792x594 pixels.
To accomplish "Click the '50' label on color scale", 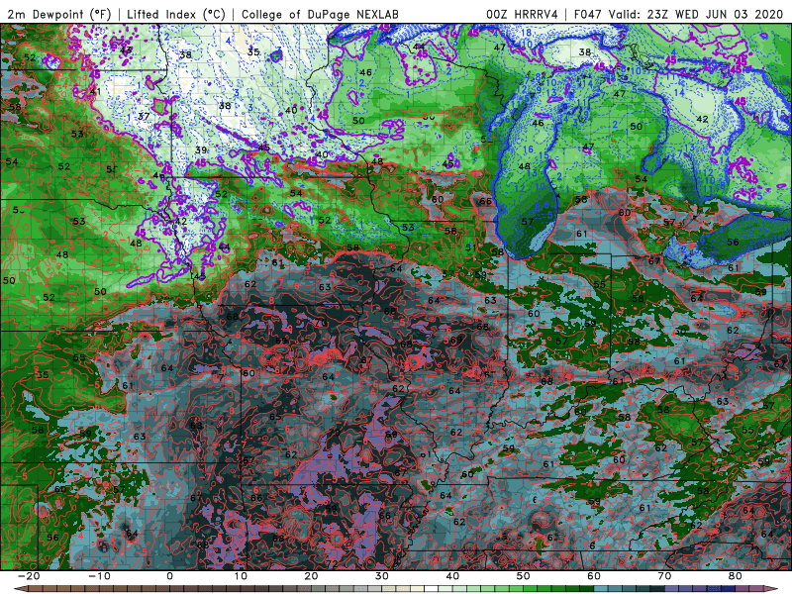I will pyautogui.click(x=524, y=576).
